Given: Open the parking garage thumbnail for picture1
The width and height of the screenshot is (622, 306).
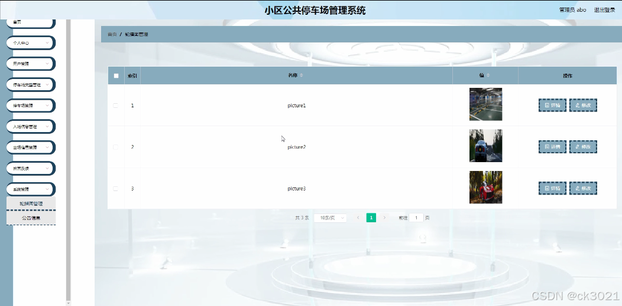Looking at the screenshot, I should pos(485,104).
